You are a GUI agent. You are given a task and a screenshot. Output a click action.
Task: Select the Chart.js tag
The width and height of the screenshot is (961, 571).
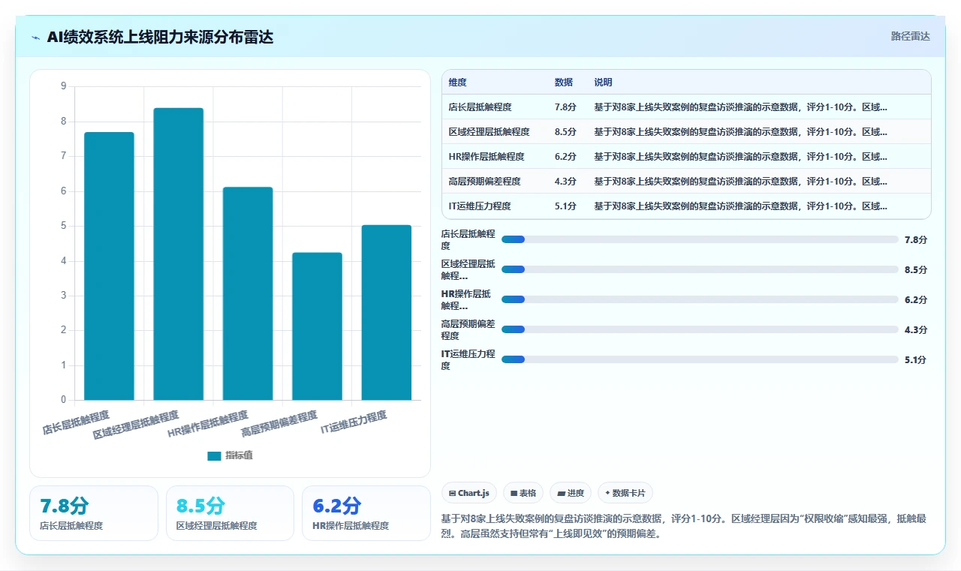coord(469,493)
